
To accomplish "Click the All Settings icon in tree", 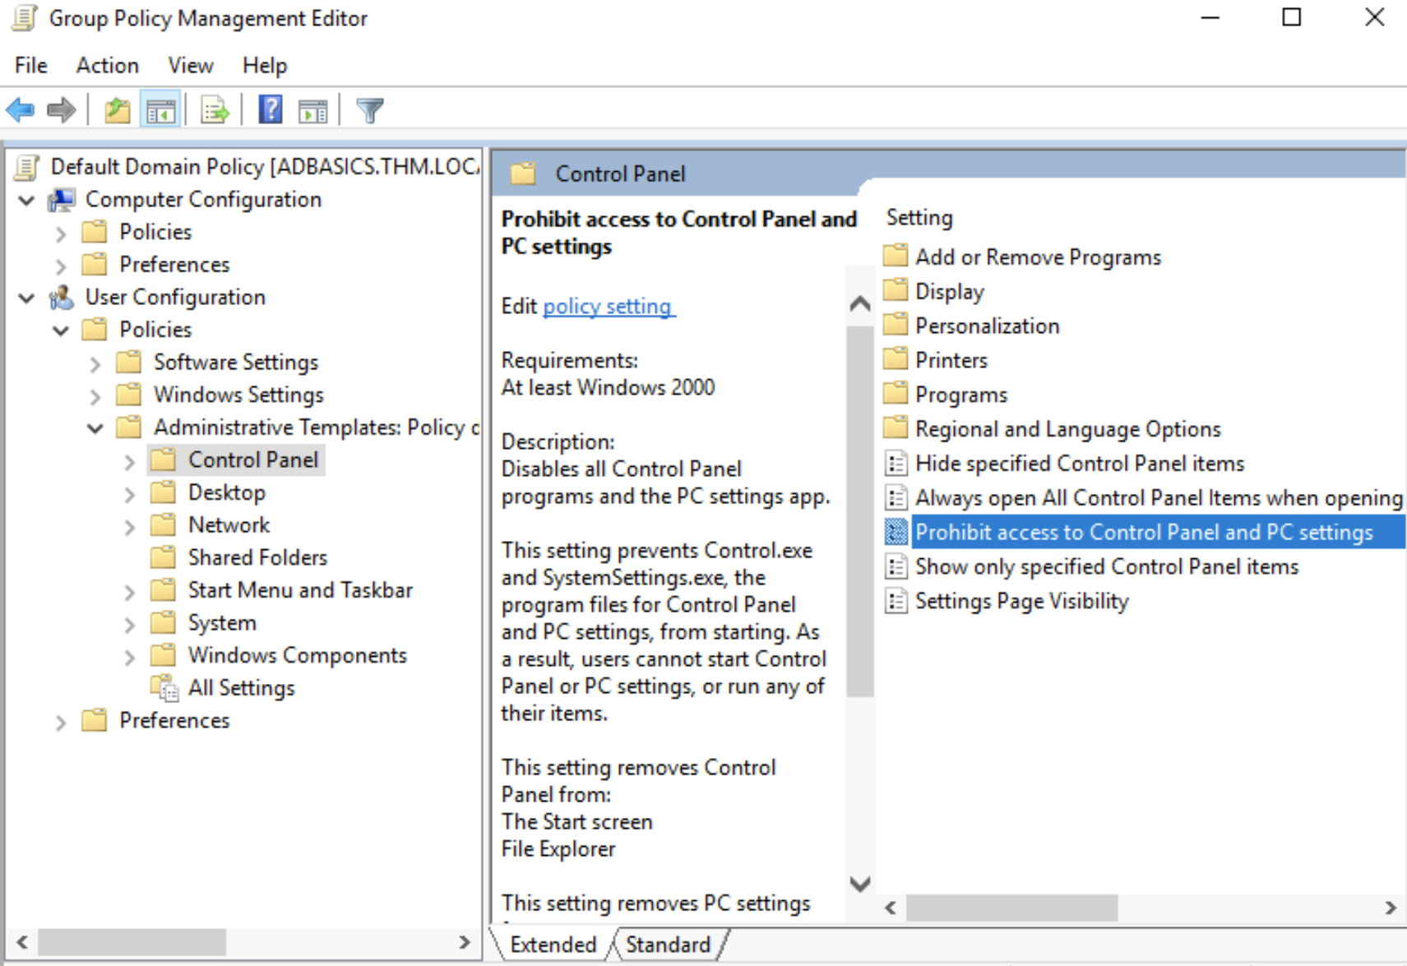I will click(164, 688).
